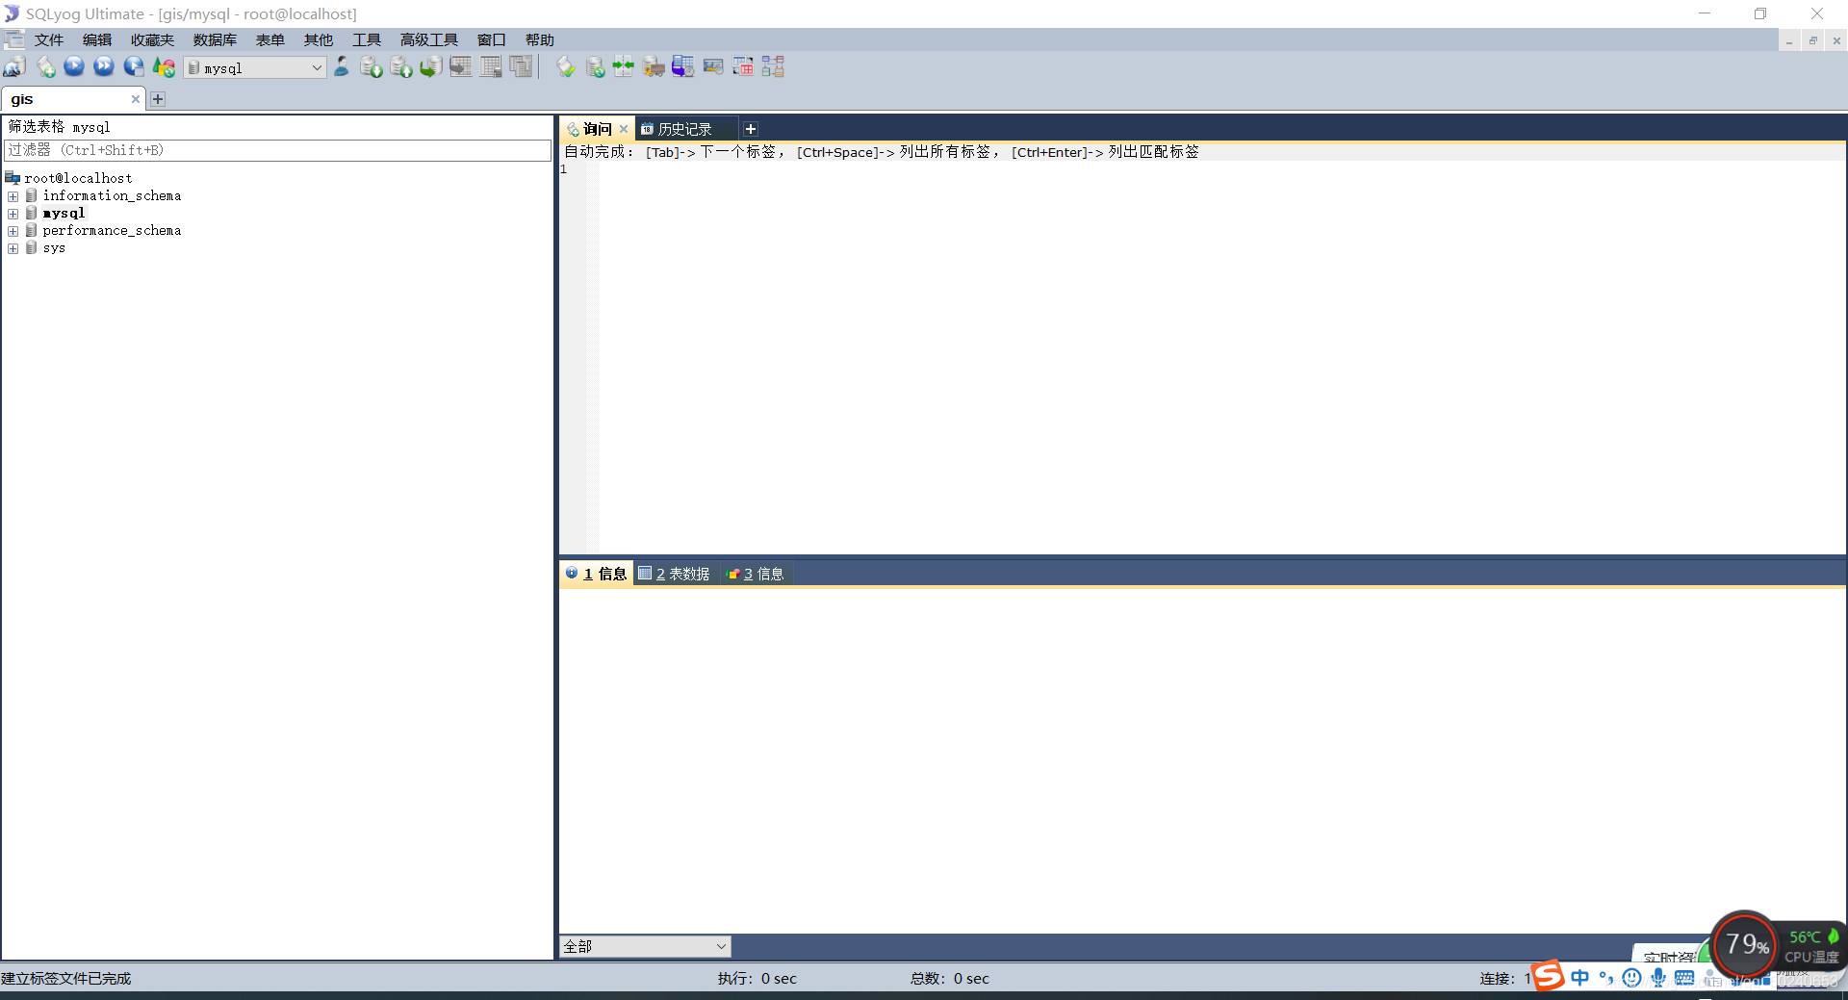This screenshot has width=1848, height=1000.
Task: Click the table with arrow toolbar icon
Action: [461, 67]
